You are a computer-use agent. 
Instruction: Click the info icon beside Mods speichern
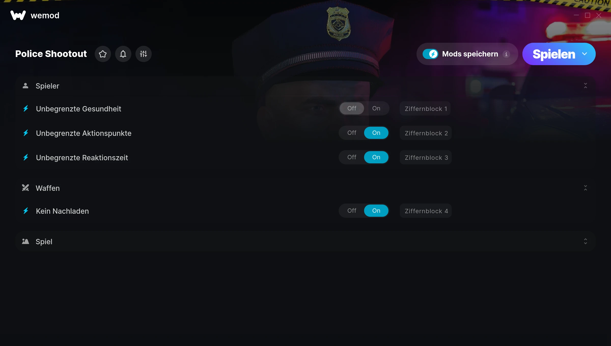[506, 54]
